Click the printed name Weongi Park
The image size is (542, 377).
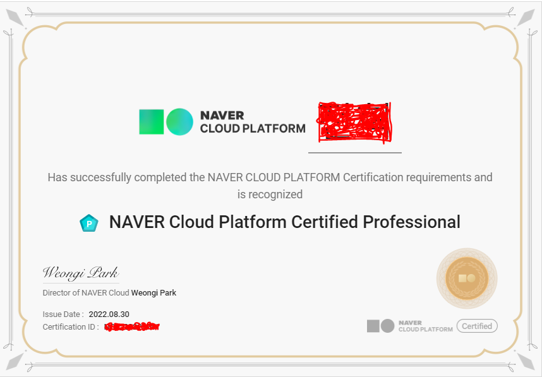tap(154, 292)
